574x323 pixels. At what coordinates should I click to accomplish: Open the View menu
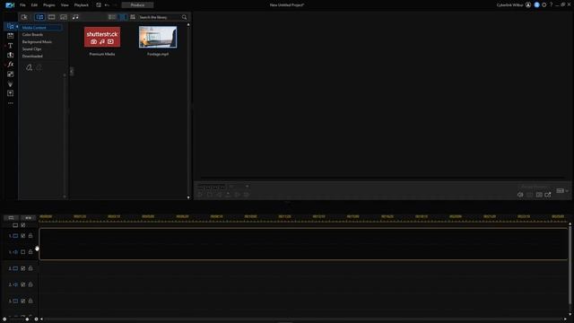point(65,5)
